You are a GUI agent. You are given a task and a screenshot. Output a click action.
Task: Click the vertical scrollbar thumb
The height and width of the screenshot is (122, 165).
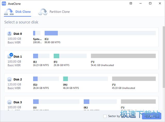(x=164, y=57)
